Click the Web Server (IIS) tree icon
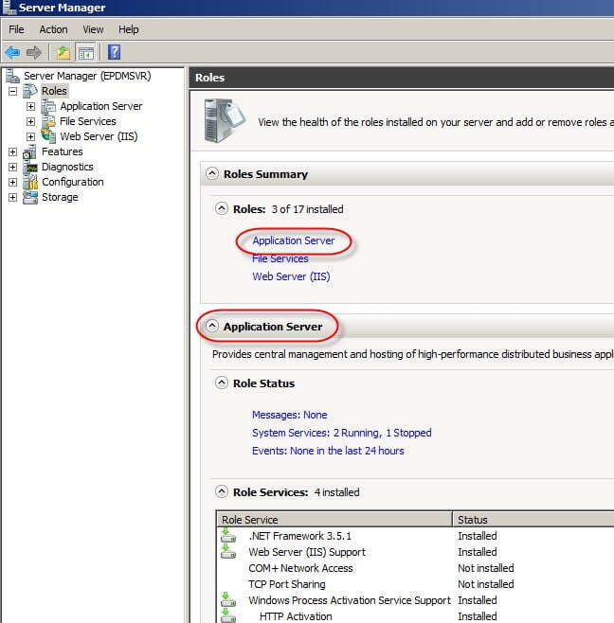614x623 pixels. [48, 136]
